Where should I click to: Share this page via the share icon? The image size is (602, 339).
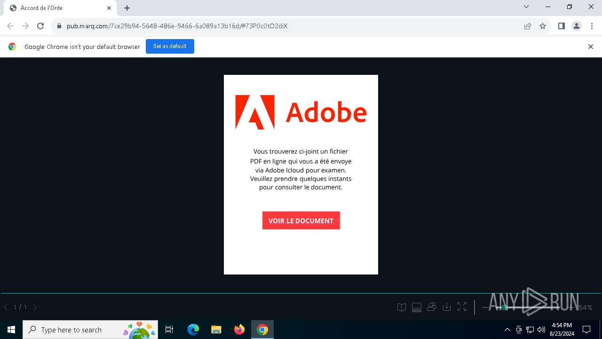[x=528, y=26]
